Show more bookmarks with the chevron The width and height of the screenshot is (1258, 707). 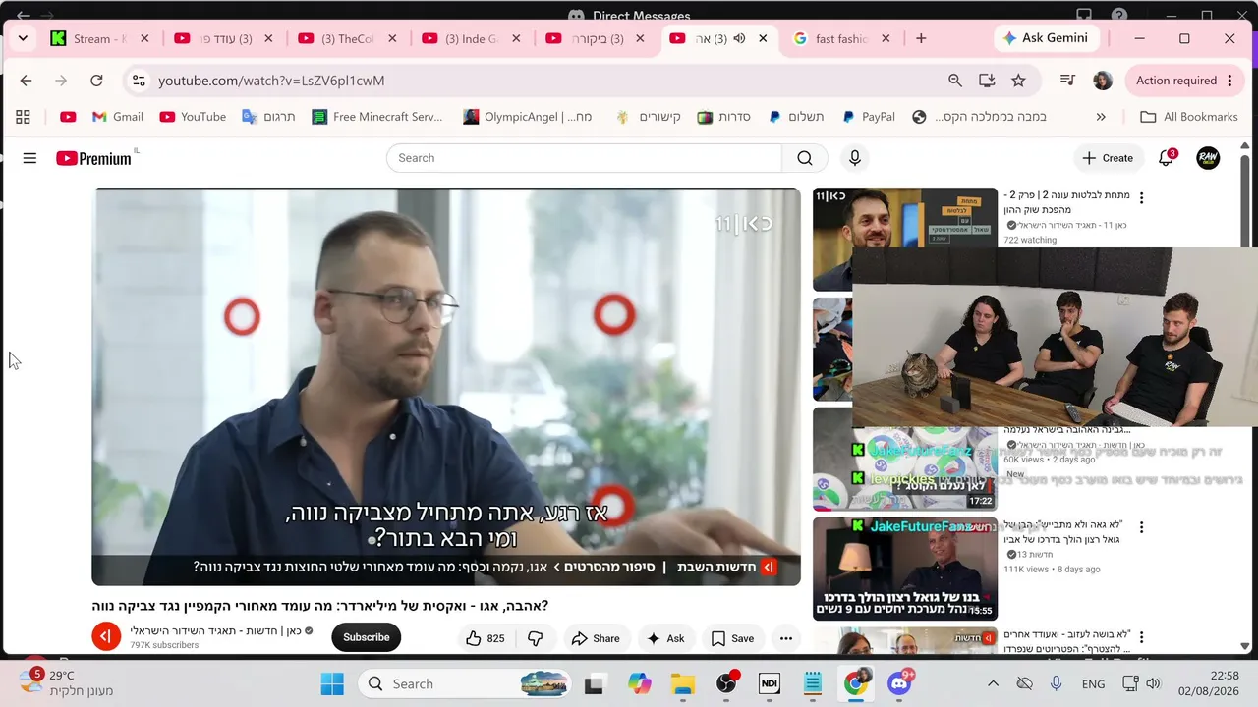tap(1101, 117)
